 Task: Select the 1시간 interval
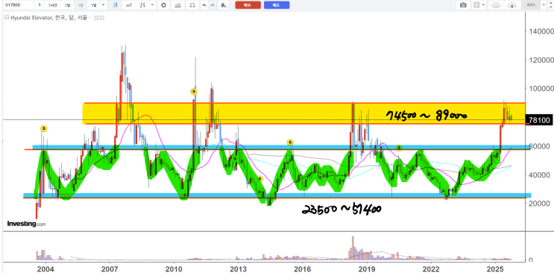pyautogui.click(x=53, y=5)
